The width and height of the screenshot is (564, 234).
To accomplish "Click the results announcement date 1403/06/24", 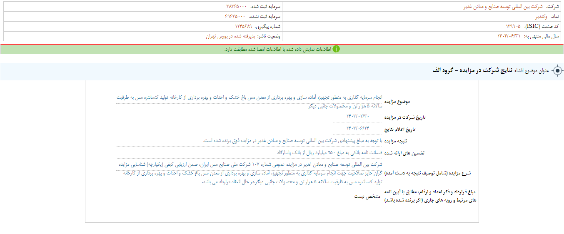I will [x=358, y=128].
